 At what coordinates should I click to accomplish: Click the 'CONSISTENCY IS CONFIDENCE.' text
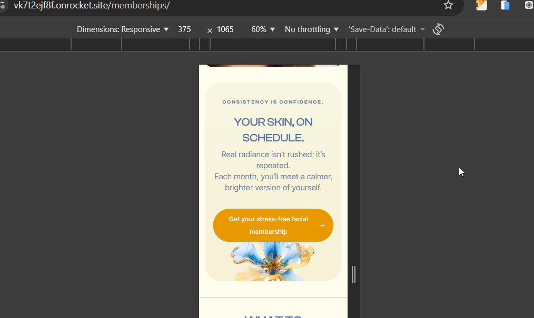pos(273,102)
